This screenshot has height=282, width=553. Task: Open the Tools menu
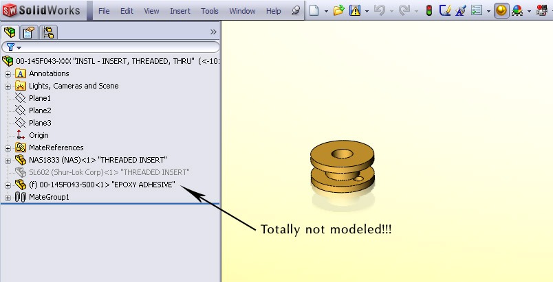click(x=210, y=11)
